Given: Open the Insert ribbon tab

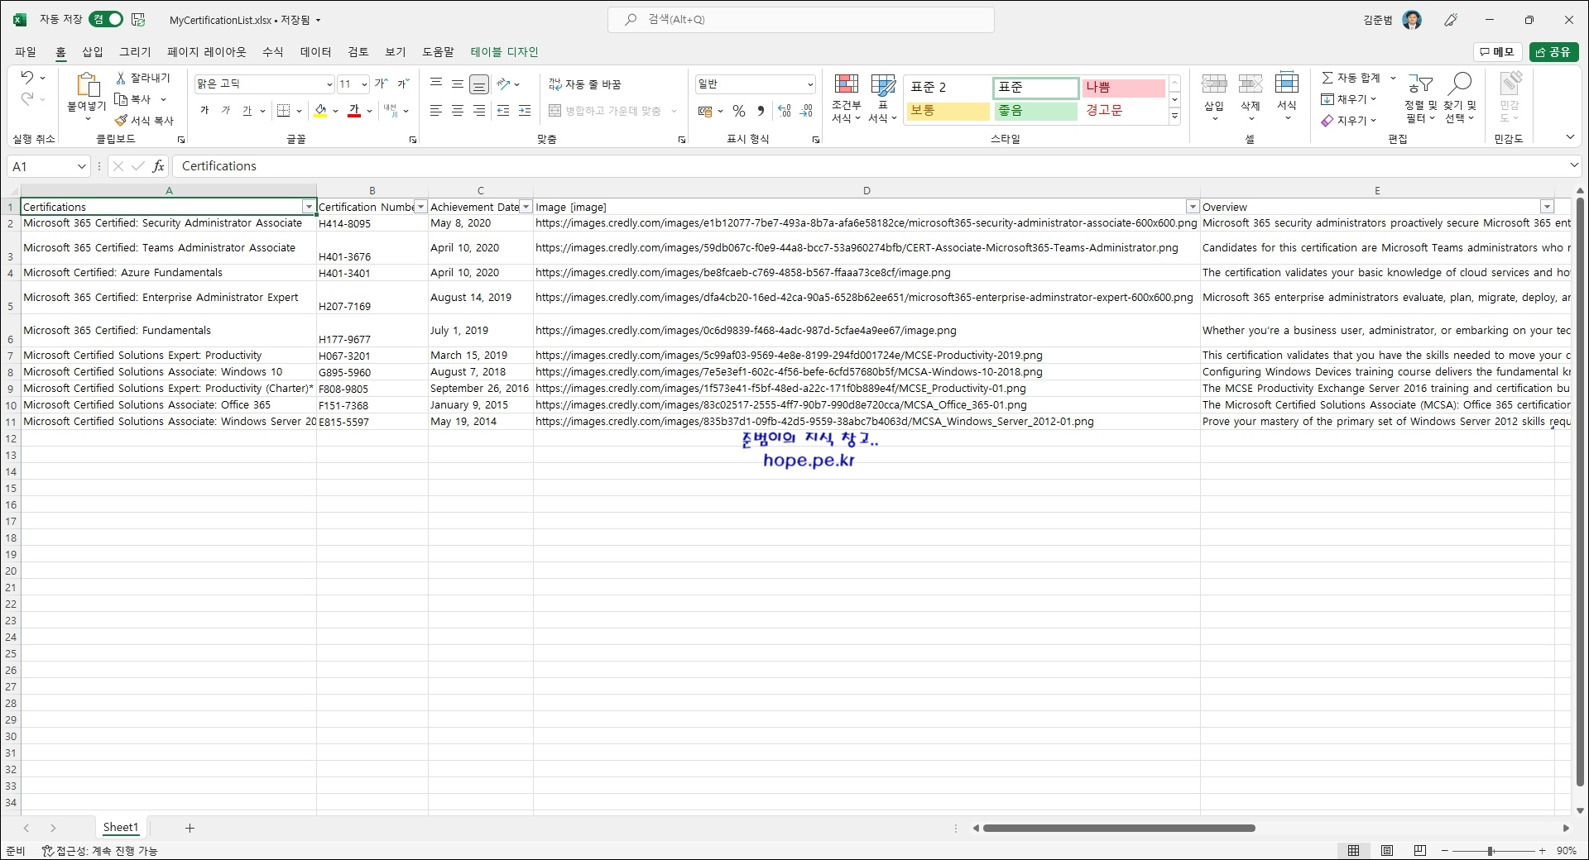Looking at the screenshot, I should click(x=93, y=51).
